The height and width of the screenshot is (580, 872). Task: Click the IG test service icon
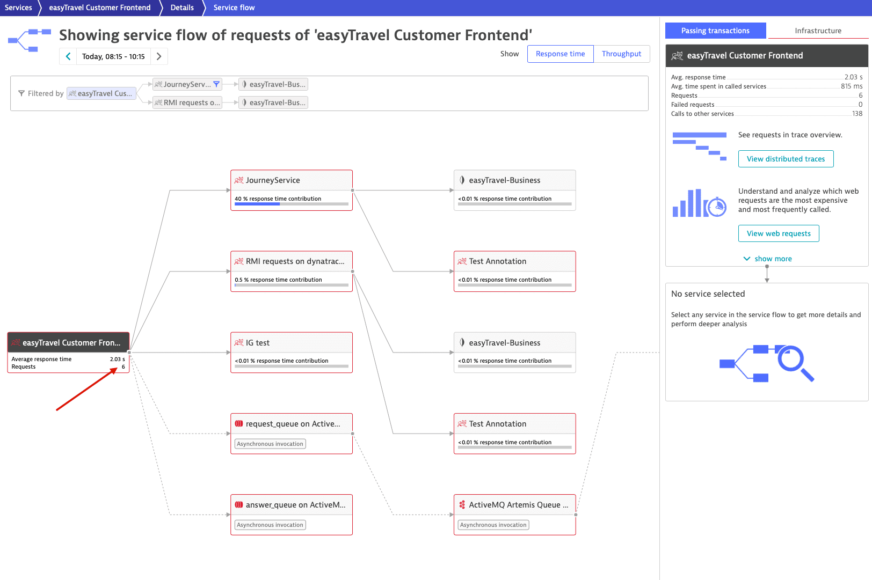click(x=239, y=343)
